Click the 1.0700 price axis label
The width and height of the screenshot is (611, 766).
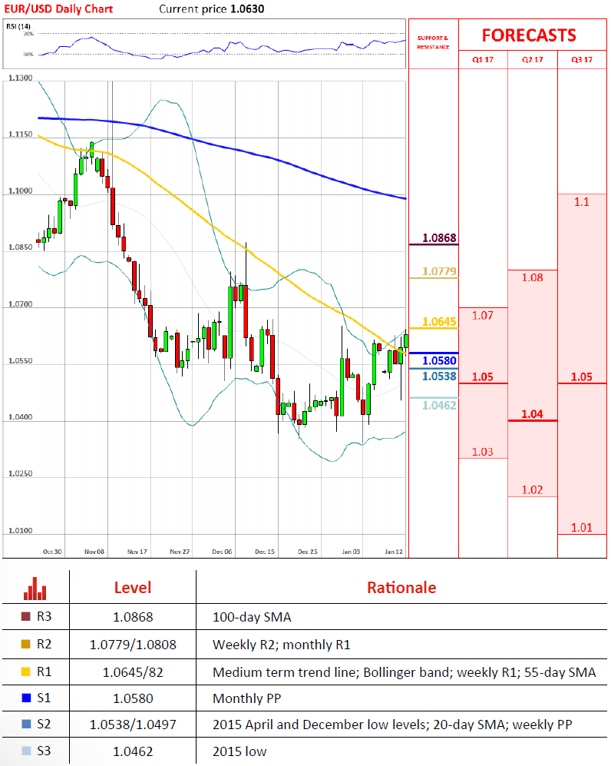pos(21,303)
